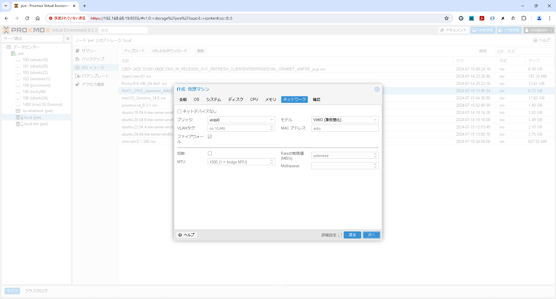Switch to ネットワーク tab
This screenshot has height=299, width=556.
294,99
